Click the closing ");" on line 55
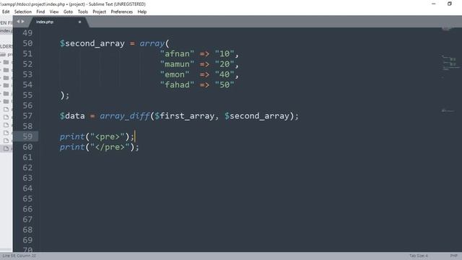462x260 pixels. tap(65, 95)
